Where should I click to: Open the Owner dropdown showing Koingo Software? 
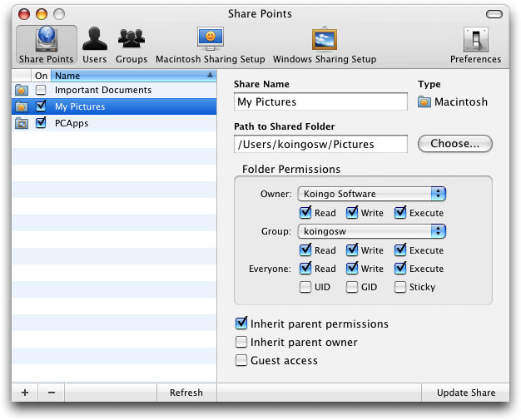372,194
